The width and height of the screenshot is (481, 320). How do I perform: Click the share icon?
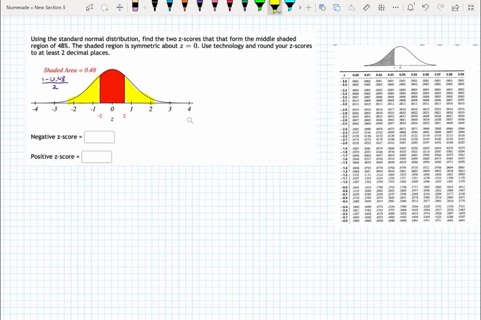455,8
